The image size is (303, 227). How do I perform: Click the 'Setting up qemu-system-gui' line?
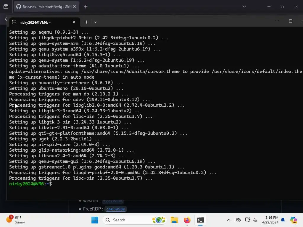82,161
